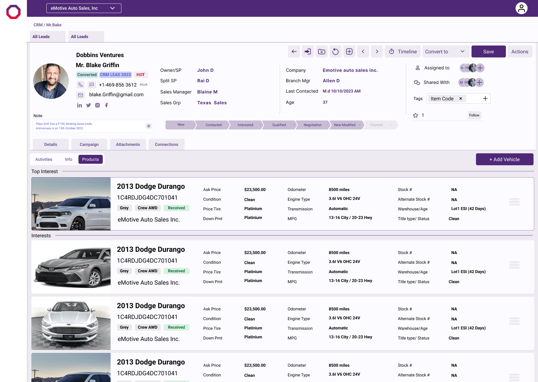This screenshot has width=538, height=382.
Task: Expand the New-Modified stage dropdown arrow
Action: [x=360, y=125]
